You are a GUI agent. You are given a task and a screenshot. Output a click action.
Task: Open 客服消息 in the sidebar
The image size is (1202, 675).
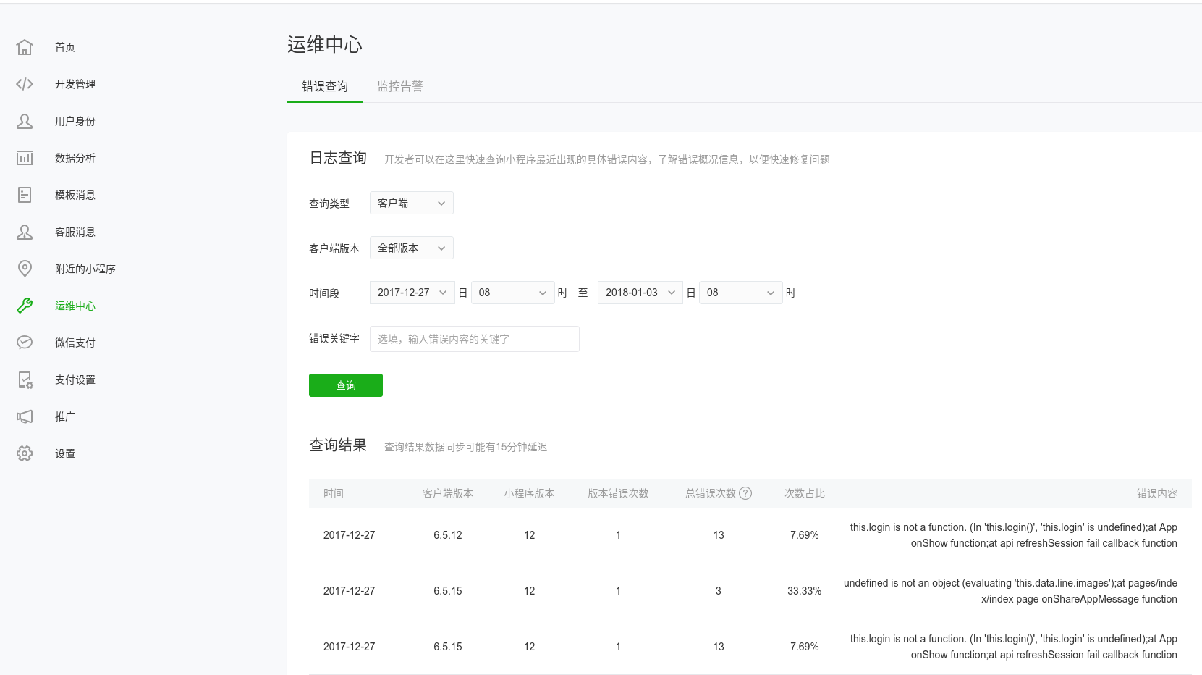[75, 232]
